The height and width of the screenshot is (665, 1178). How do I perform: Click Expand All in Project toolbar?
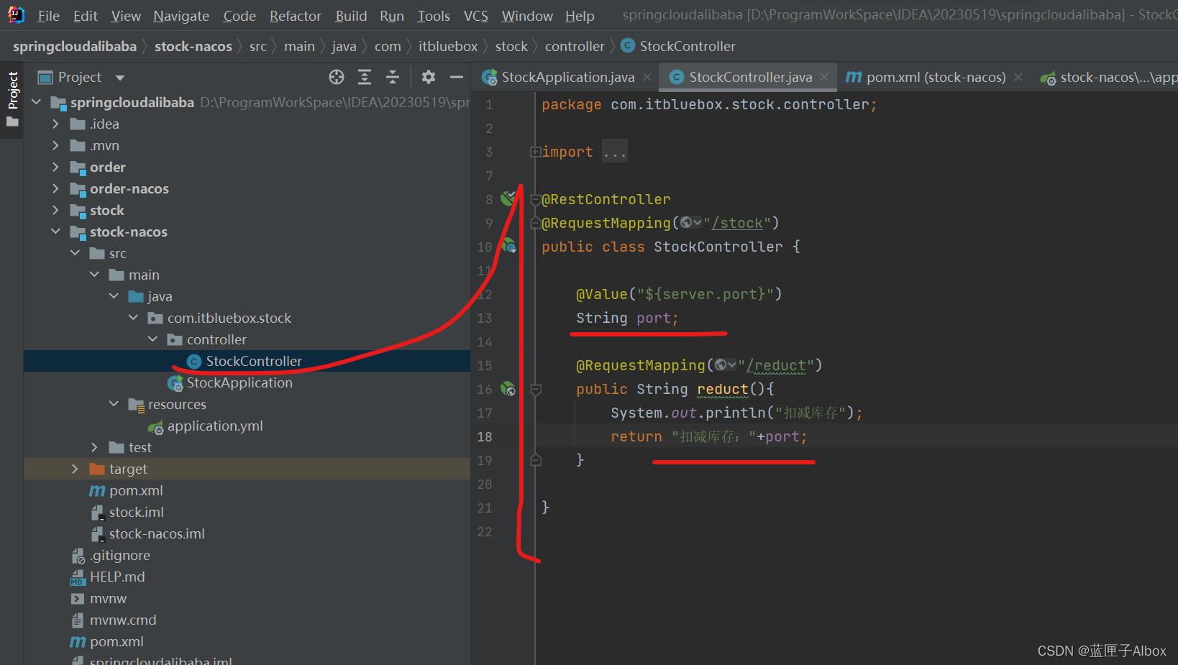pos(365,77)
